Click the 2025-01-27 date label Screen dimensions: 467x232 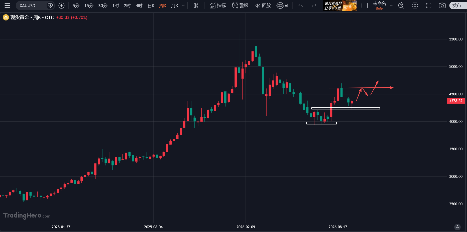(x=61, y=227)
